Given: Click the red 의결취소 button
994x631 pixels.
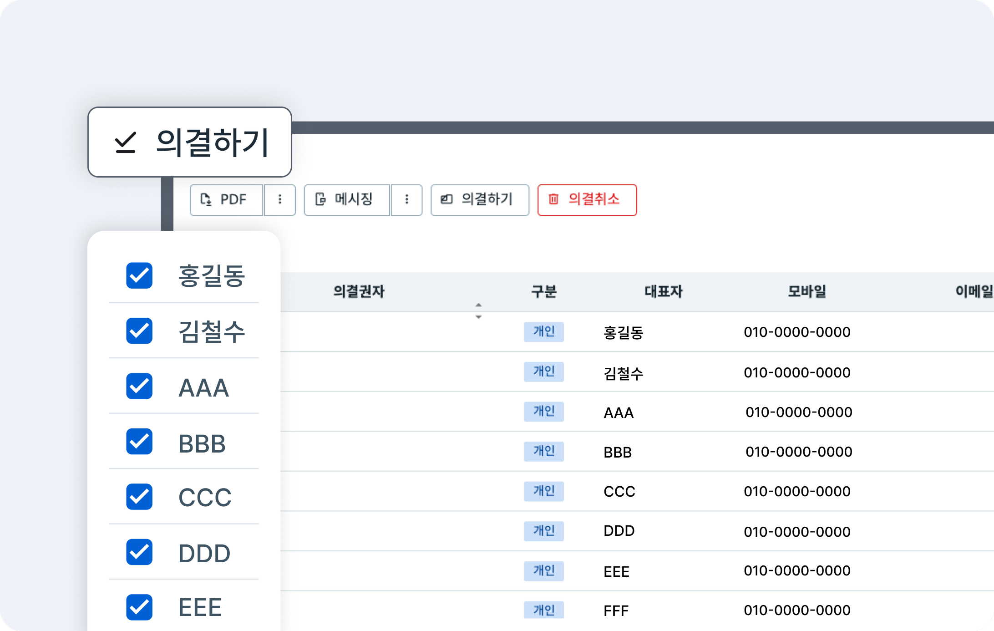Looking at the screenshot, I should 587,200.
